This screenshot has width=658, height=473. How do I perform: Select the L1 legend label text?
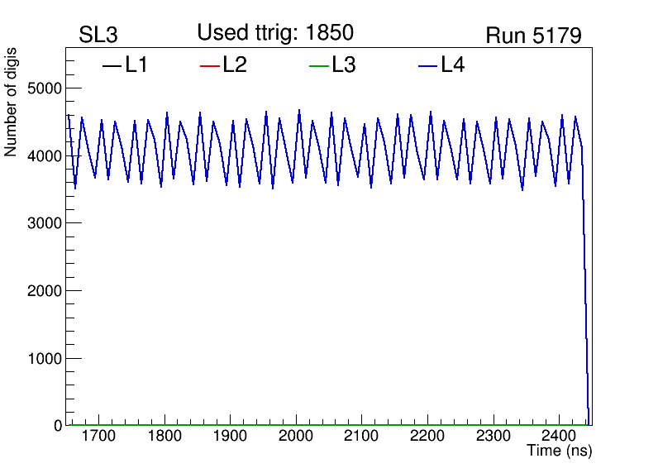pyautogui.click(x=136, y=65)
